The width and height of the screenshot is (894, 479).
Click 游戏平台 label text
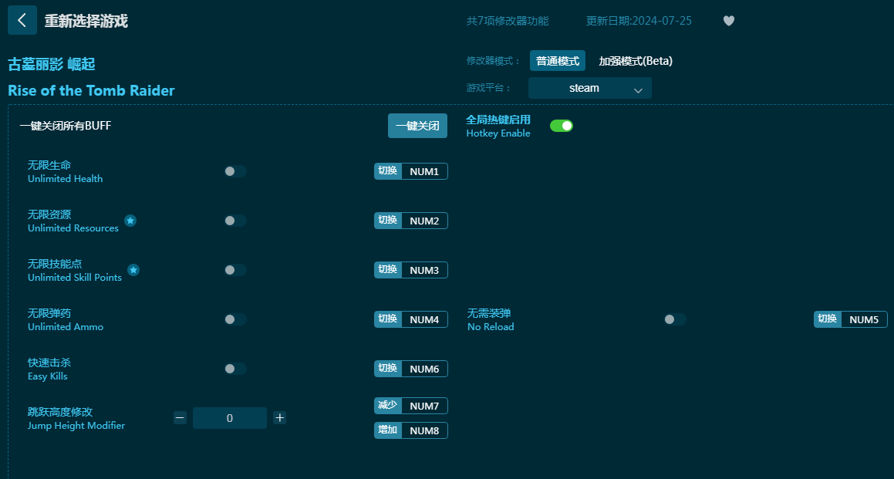[488, 88]
